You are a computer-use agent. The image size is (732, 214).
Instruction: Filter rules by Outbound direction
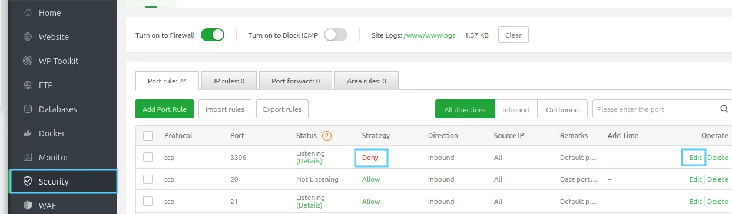562,109
